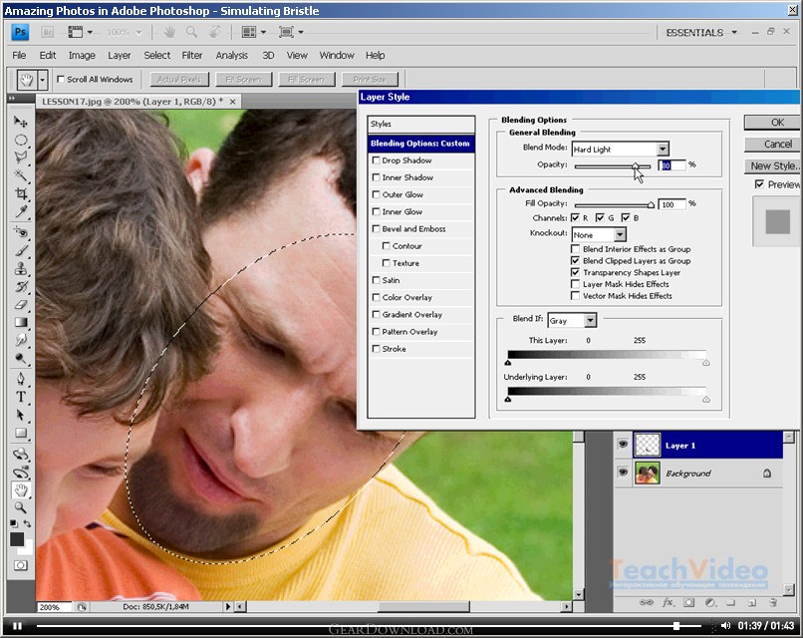Open the Screen Mode dropdown
Image resolution: width=803 pixels, height=638 pixels.
(x=291, y=32)
